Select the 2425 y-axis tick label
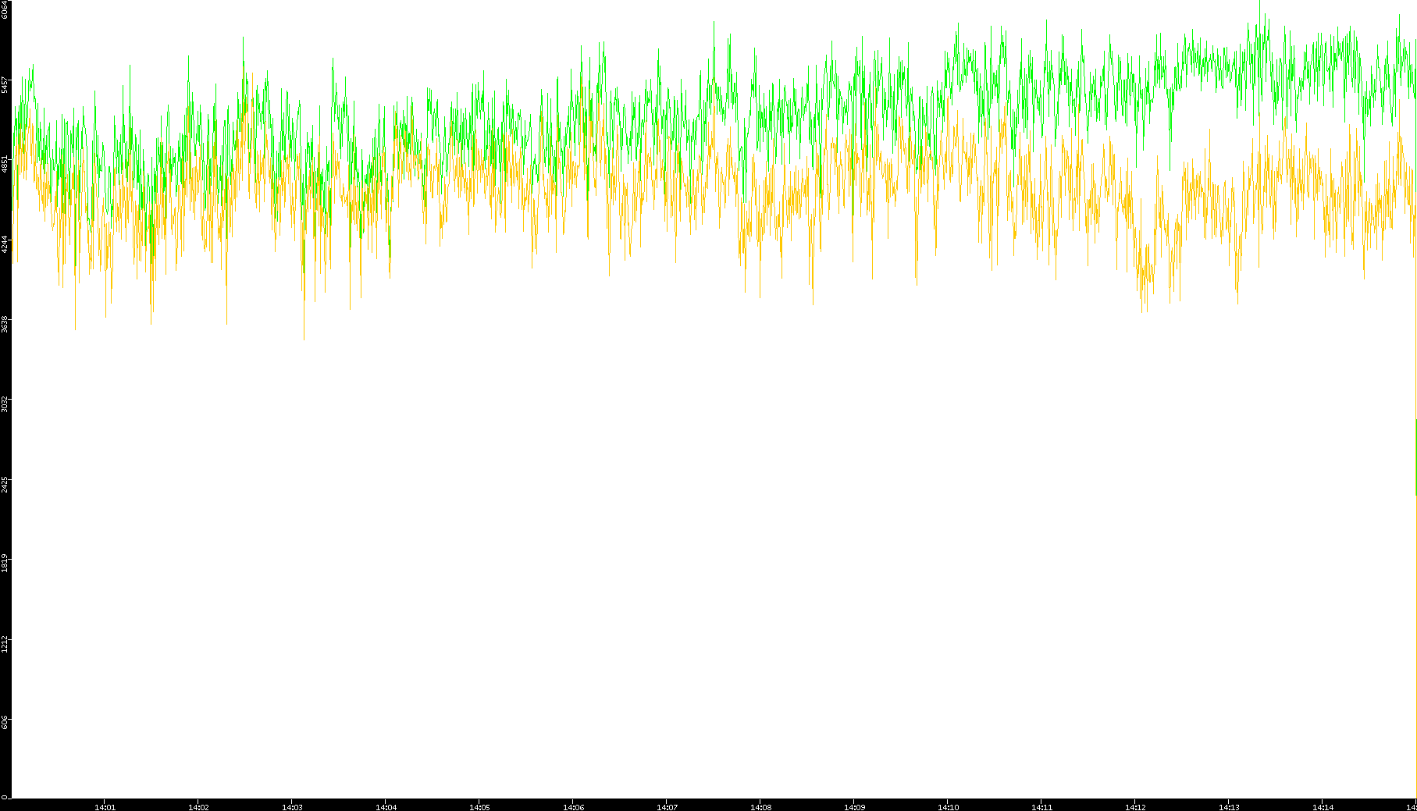The width and height of the screenshot is (1417, 811). pyautogui.click(x=5, y=484)
